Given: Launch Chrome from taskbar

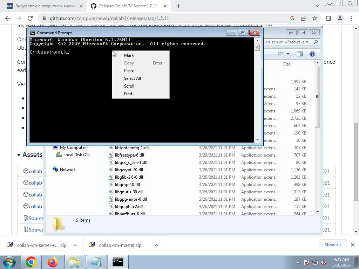Looking at the screenshot, I should pos(31,262).
